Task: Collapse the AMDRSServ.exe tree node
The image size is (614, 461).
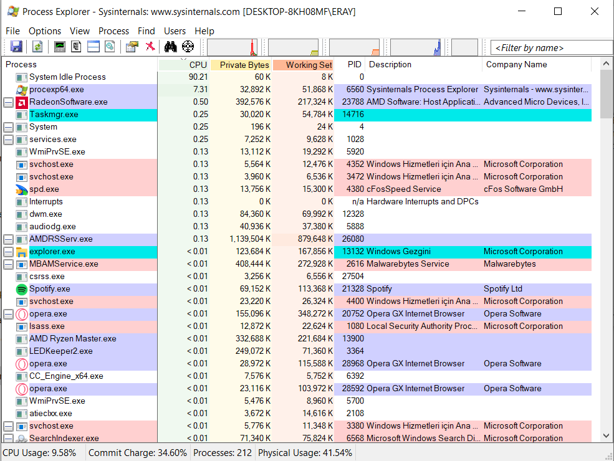Action: (8, 239)
